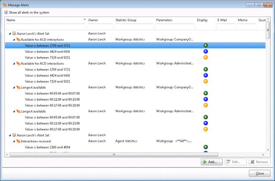Click the first orange display icon for 7139–9151
The image size is (275, 181).
pos(205,57)
